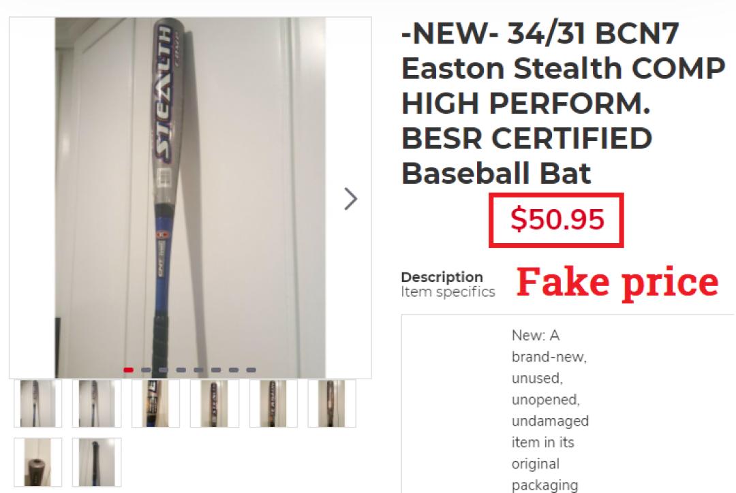The width and height of the screenshot is (736, 493).
Task: Open the bat end-cap thumbnail
Action: point(38,462)
